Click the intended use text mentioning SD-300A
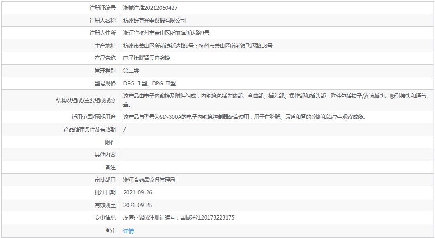Viewport: 435px width, 238px height. pos(245,117)
